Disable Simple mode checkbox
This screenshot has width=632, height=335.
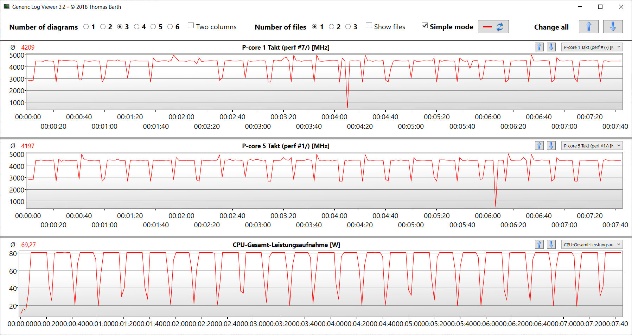[x=425, y=26]
